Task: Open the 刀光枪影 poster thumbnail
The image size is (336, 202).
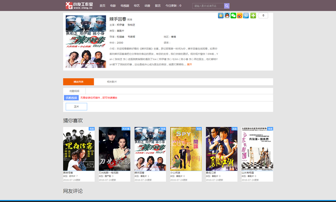Action: click(x=114, y=149)
